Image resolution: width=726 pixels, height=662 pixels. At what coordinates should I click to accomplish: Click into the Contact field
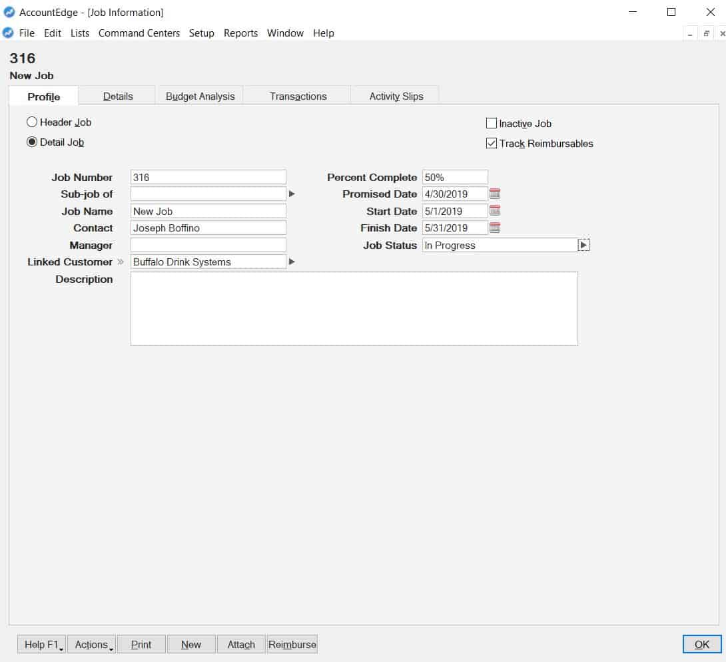click(x=208, y=228)
